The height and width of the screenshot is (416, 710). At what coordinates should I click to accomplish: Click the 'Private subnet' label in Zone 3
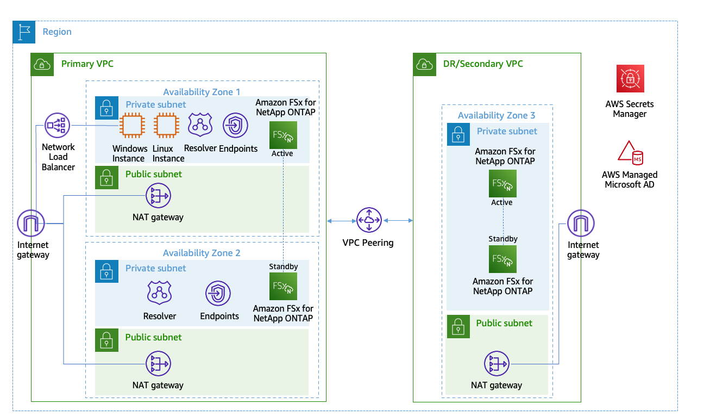coord(507,131)
